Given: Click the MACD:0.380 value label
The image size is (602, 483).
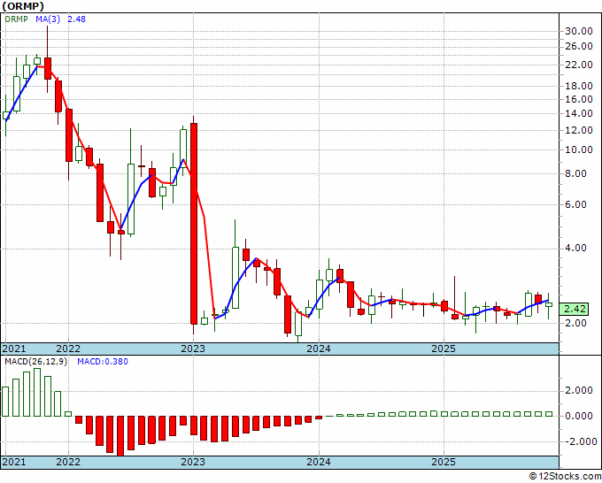Looking at the screenshot, I should [103, 362].
